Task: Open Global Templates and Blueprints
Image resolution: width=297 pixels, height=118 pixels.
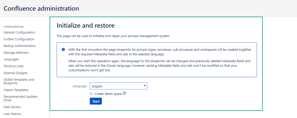Action: click(19, 81)
